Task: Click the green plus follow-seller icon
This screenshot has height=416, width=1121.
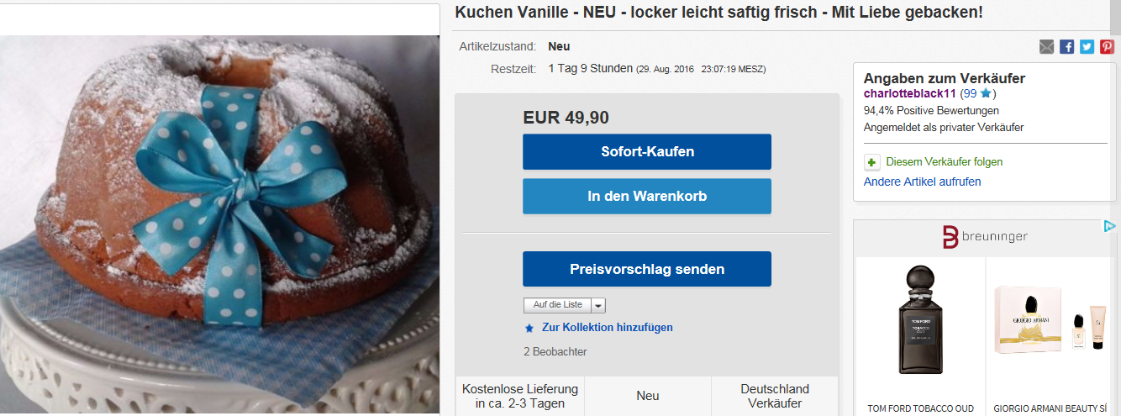Action: [x=871, y=162]
